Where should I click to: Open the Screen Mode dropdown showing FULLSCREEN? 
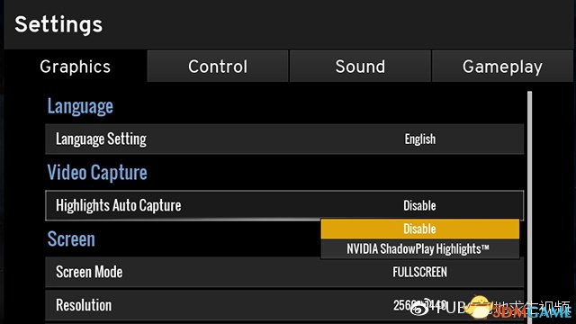point(420,272)
